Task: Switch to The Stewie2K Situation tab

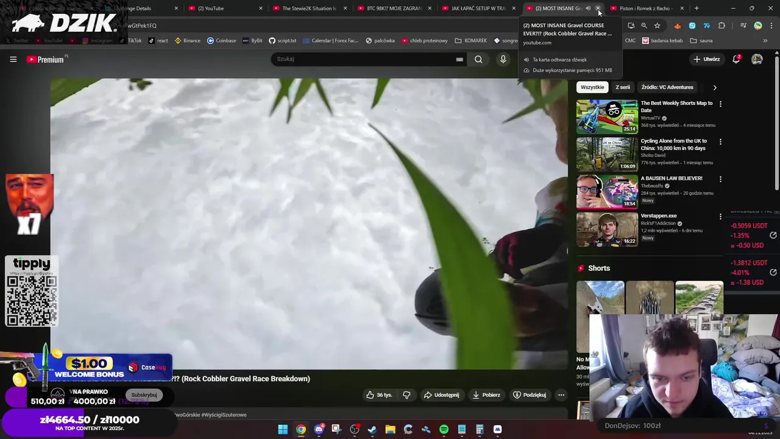Action: click(309, 9)
